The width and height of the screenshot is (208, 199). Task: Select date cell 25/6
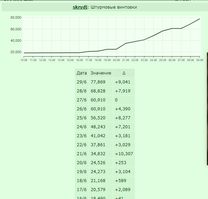click(x=82, y=118)
